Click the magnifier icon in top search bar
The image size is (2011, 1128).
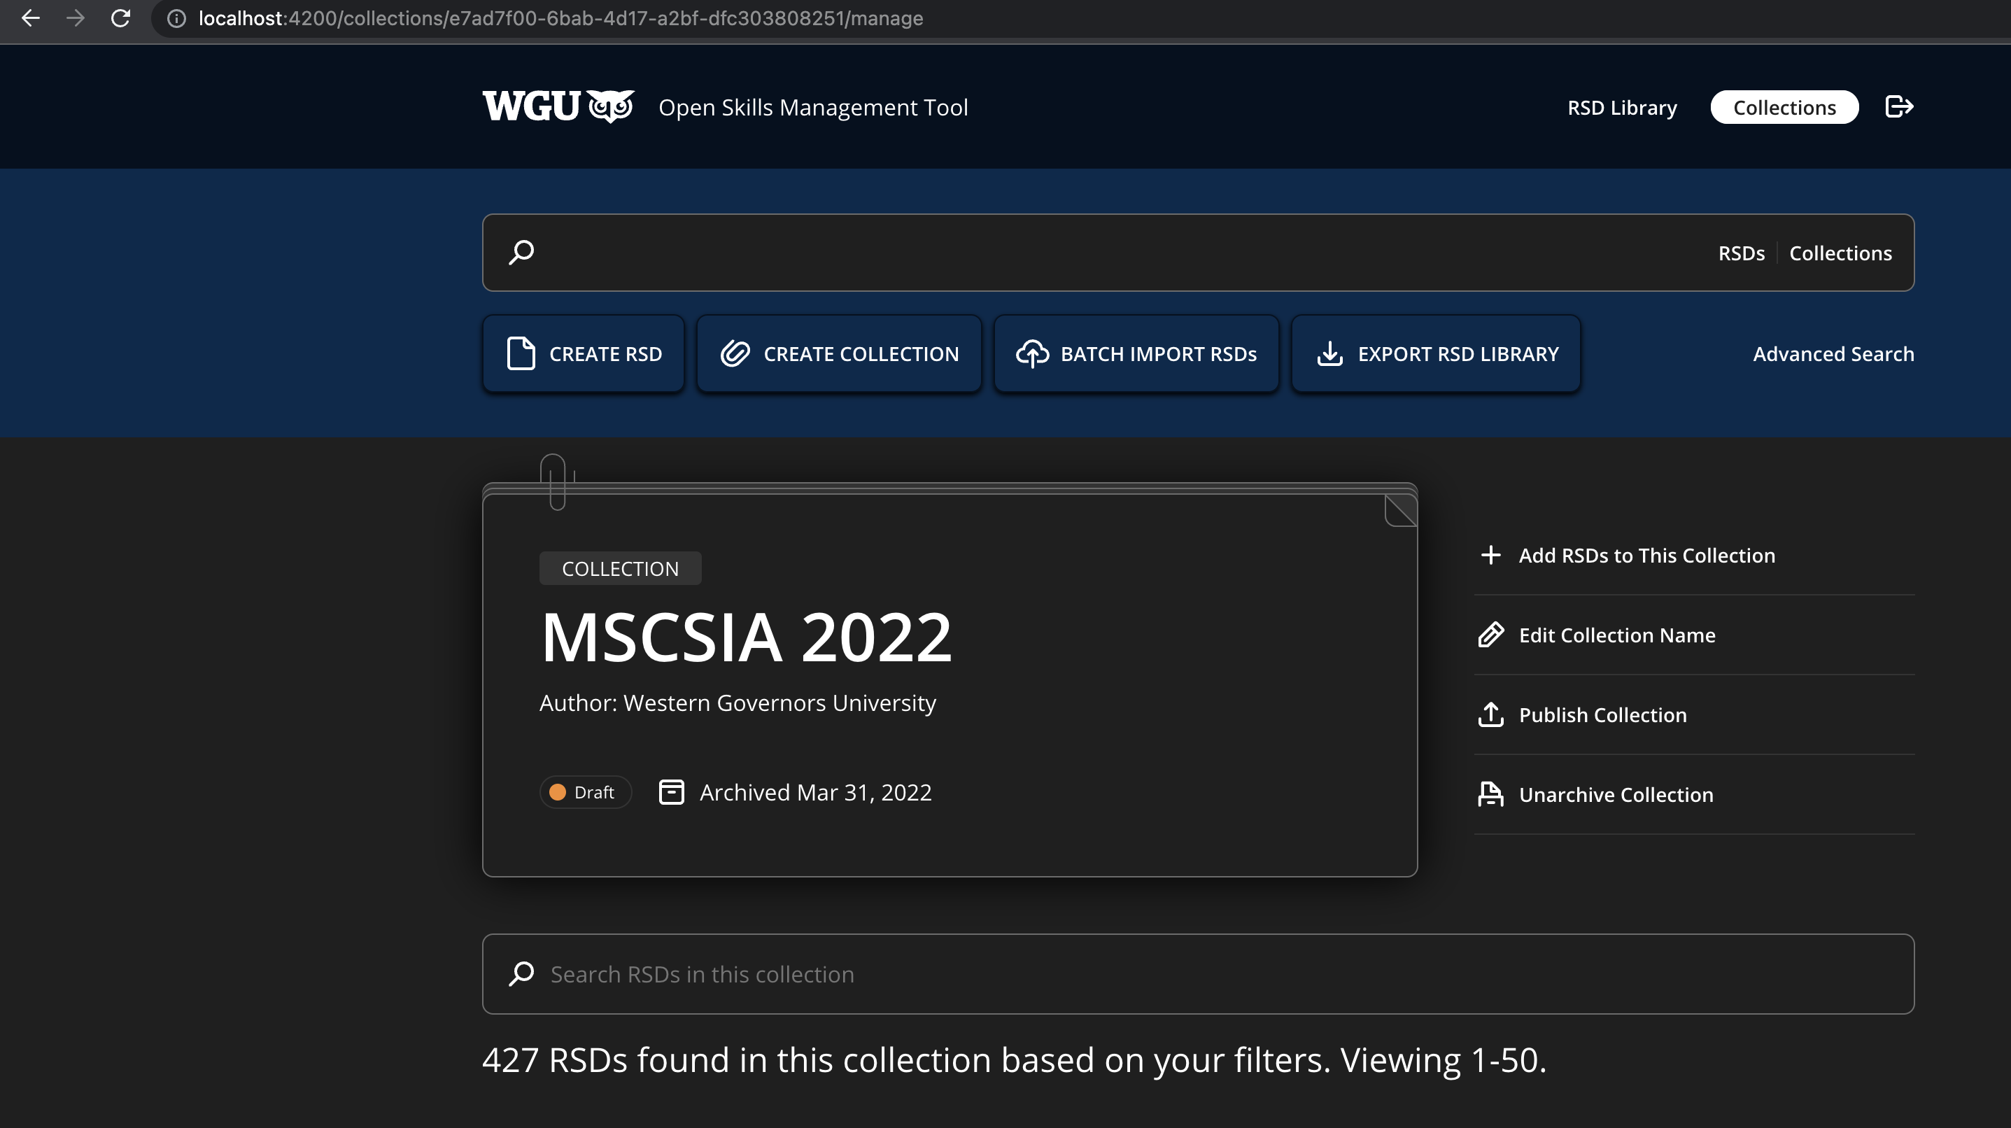521,252
